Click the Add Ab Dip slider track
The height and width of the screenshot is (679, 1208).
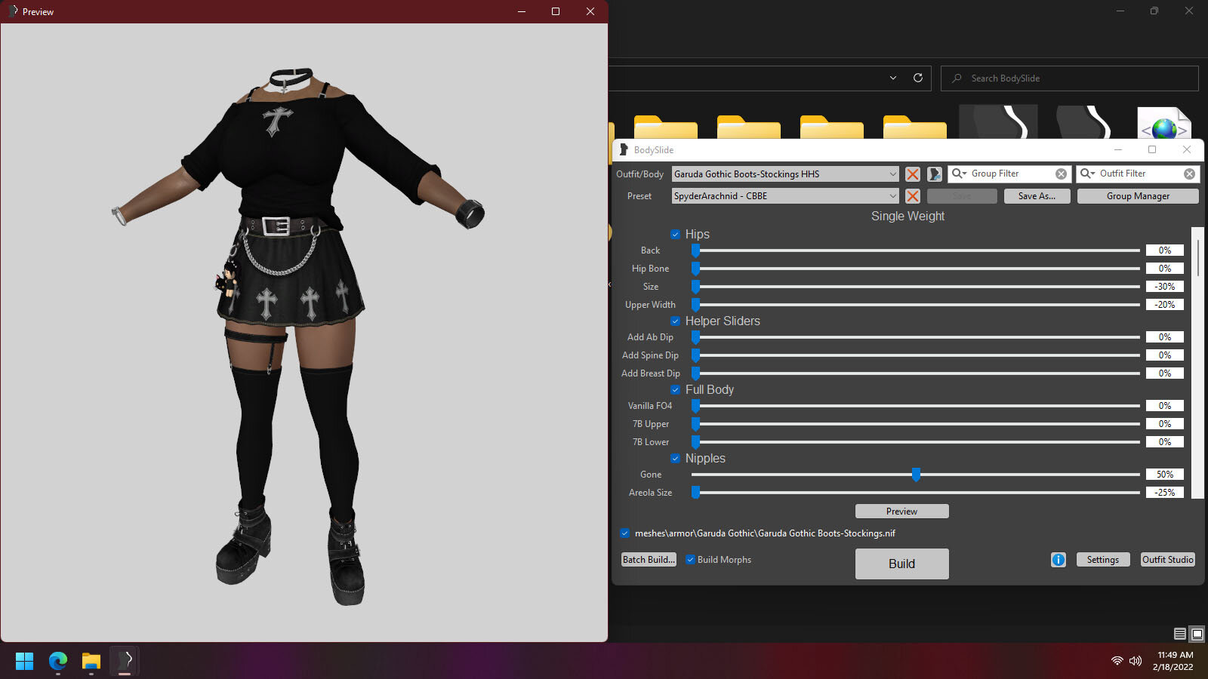point(915,337)
